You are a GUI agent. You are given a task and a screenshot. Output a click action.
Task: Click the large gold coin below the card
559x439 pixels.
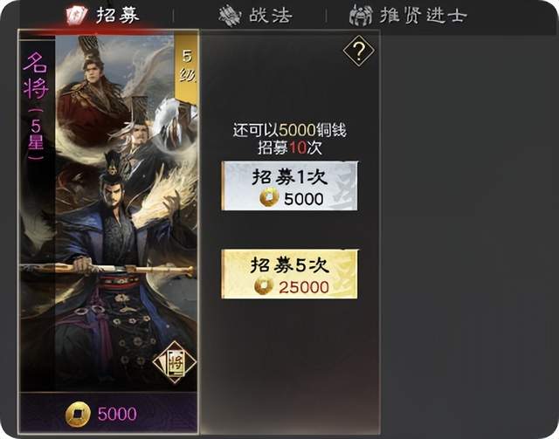point(78,414)
